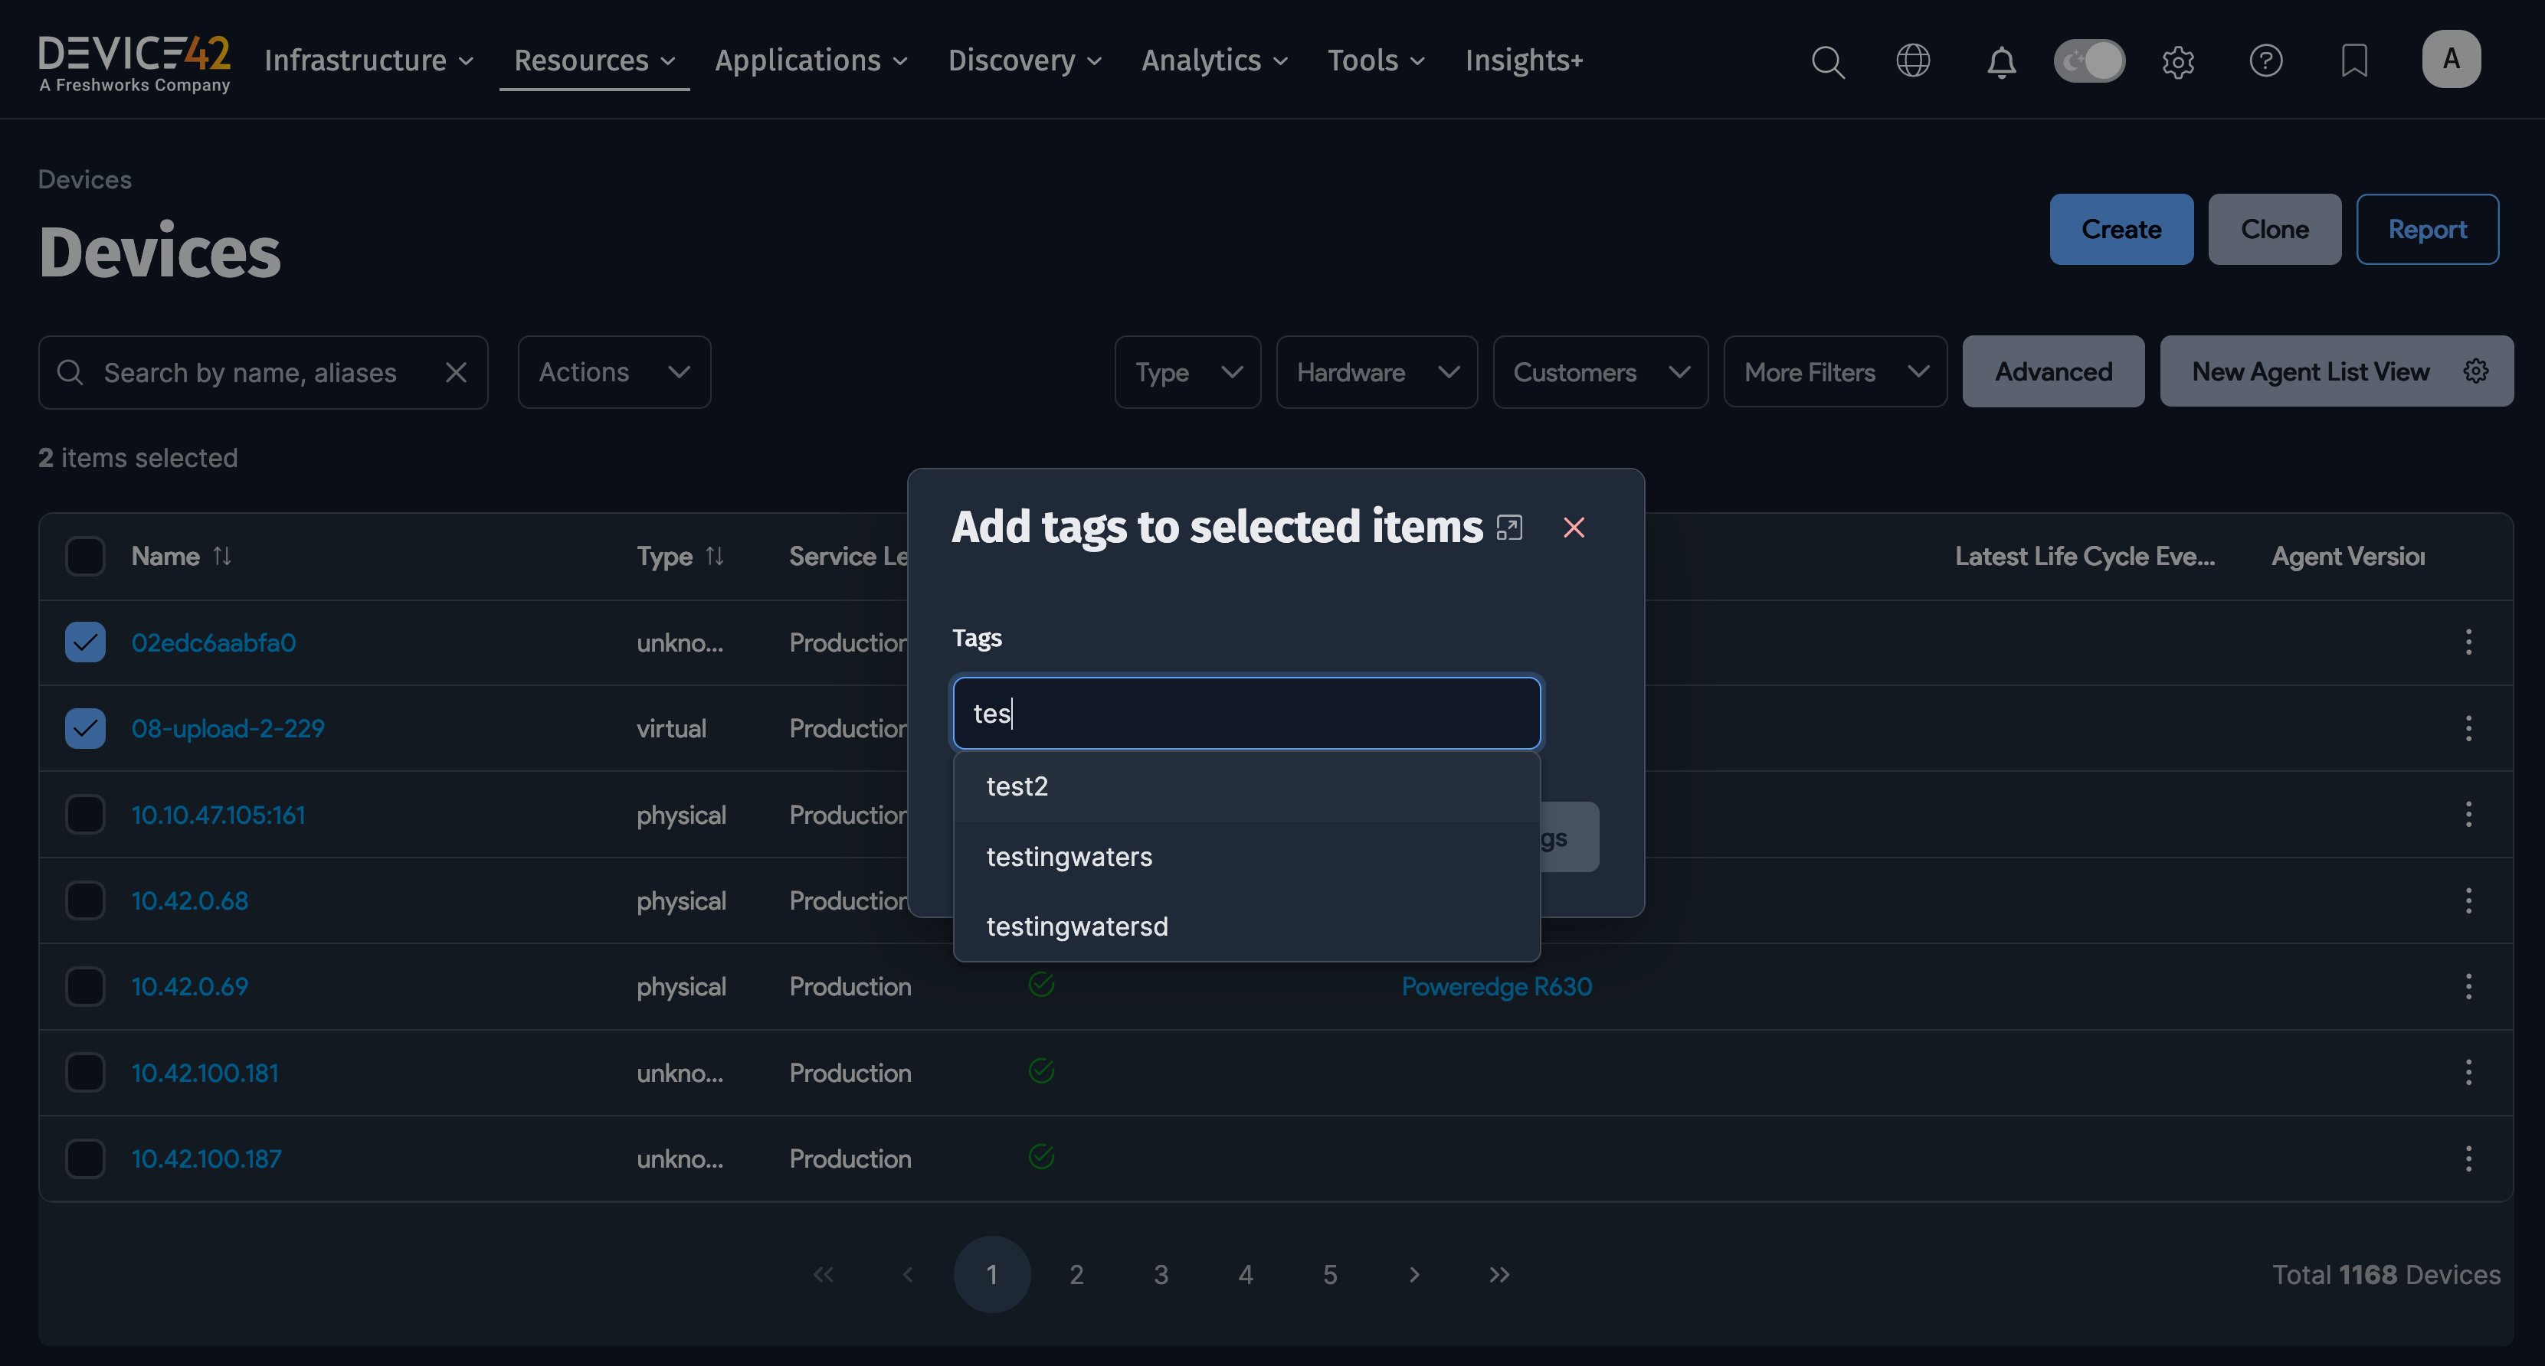Viewport: 2545px width, 1366px height.
Task: Open the notifications bell
Action: [2000, 61]
